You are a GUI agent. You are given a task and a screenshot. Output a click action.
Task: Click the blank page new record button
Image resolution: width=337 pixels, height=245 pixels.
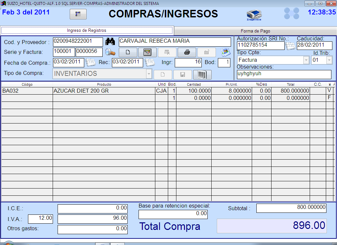click(x=128, y=52)
